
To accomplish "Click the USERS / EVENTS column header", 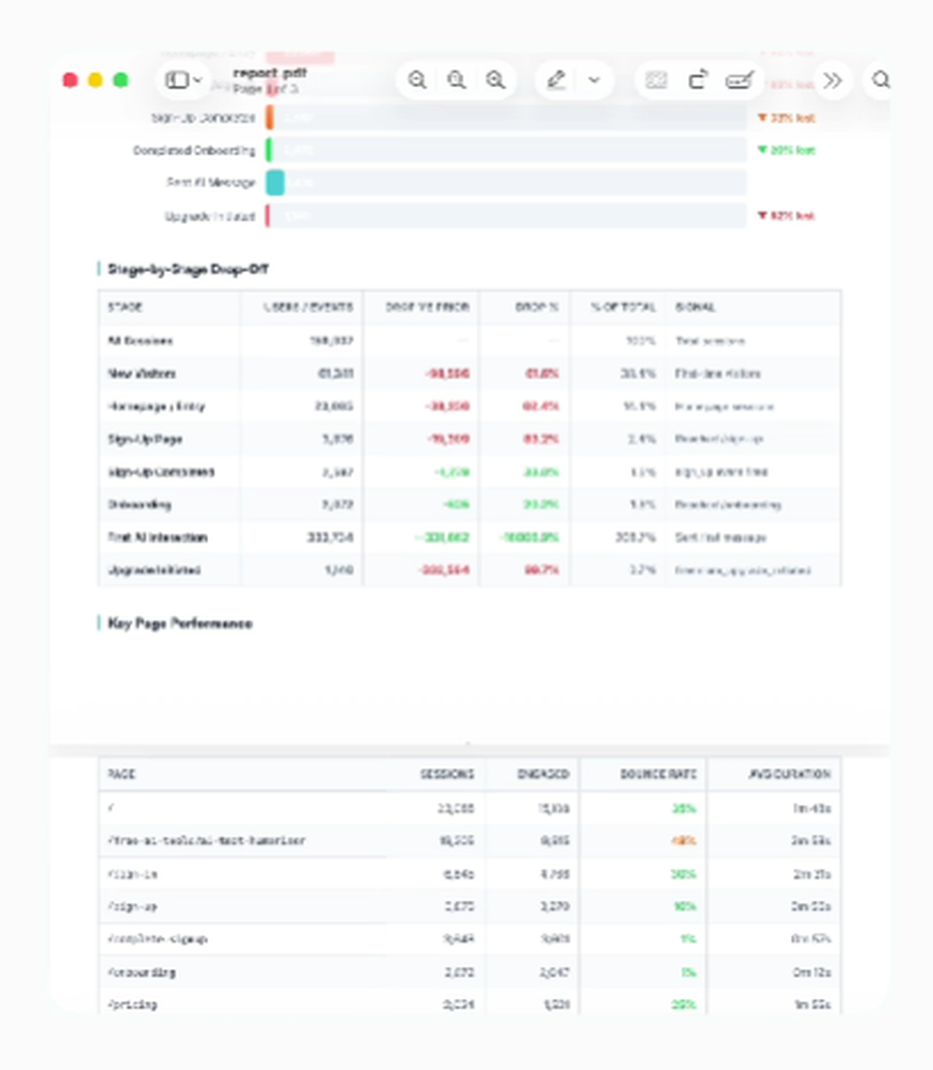I will point(308,307).
